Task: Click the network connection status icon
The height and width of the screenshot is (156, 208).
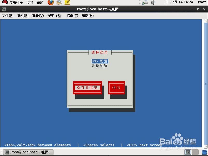Action: 145,3
